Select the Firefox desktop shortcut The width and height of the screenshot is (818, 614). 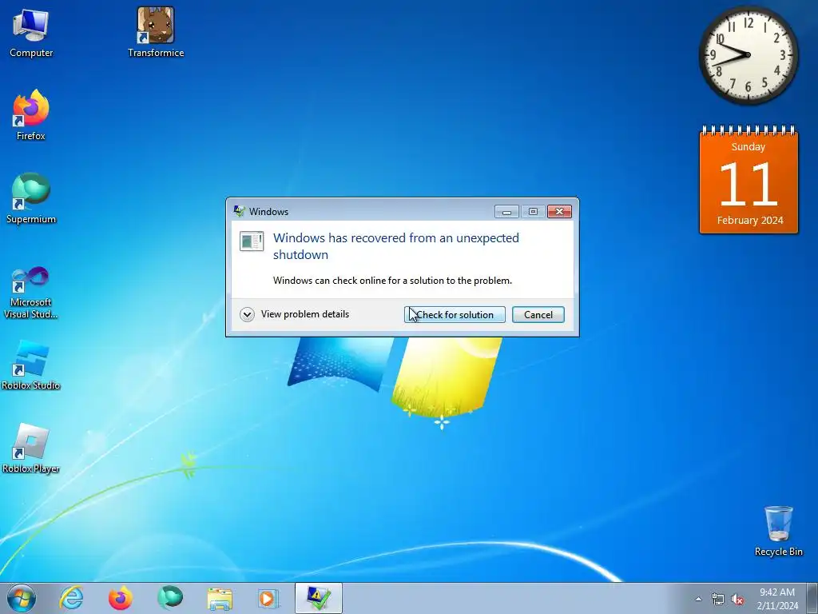click(31, 115)
